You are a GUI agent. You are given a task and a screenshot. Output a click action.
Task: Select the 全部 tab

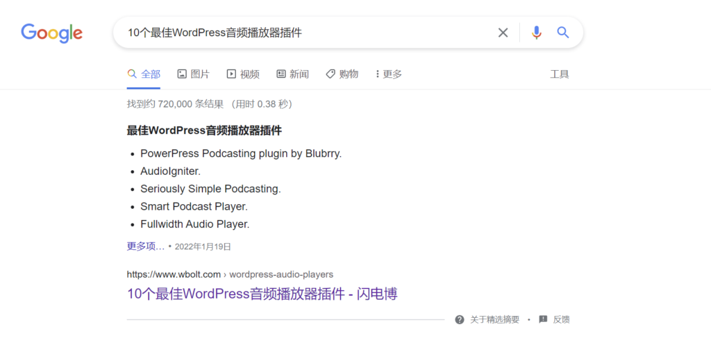point(144,74)
